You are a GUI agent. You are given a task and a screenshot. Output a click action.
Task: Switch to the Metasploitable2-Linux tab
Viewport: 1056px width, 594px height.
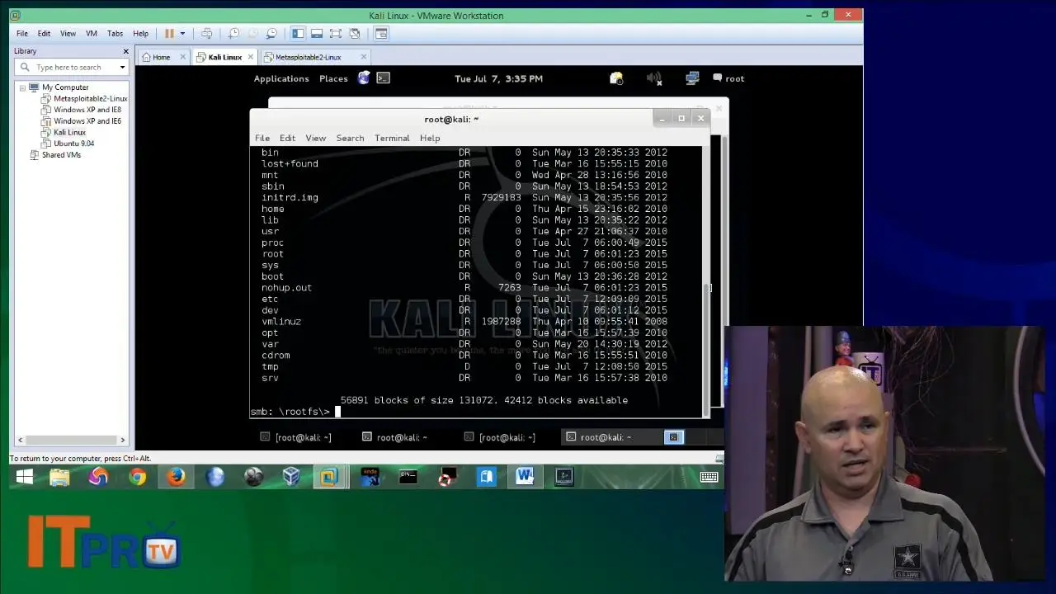pos(308,57)
